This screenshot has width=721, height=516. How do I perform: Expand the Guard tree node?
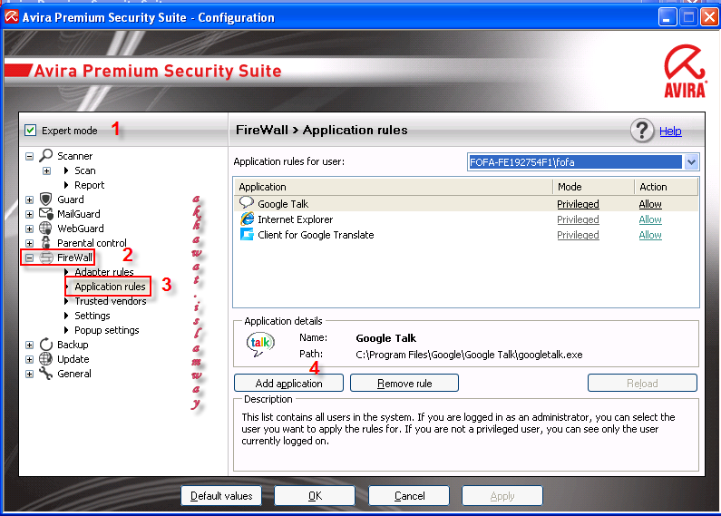click(29, 200)
